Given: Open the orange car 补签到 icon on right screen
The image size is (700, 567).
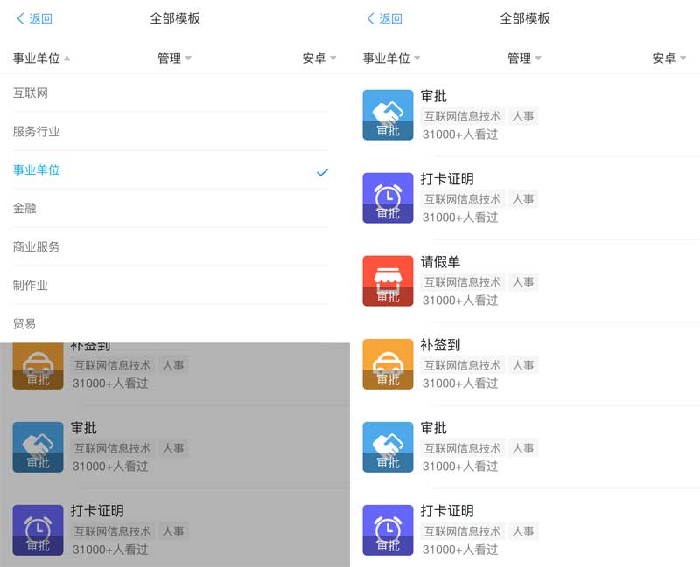Looking at the screenshot, I should (388, 364).
